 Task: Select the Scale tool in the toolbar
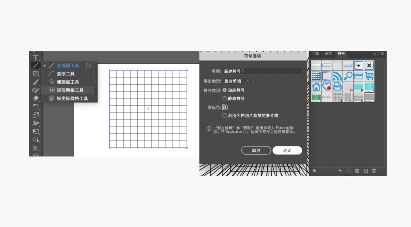point(36,115)
